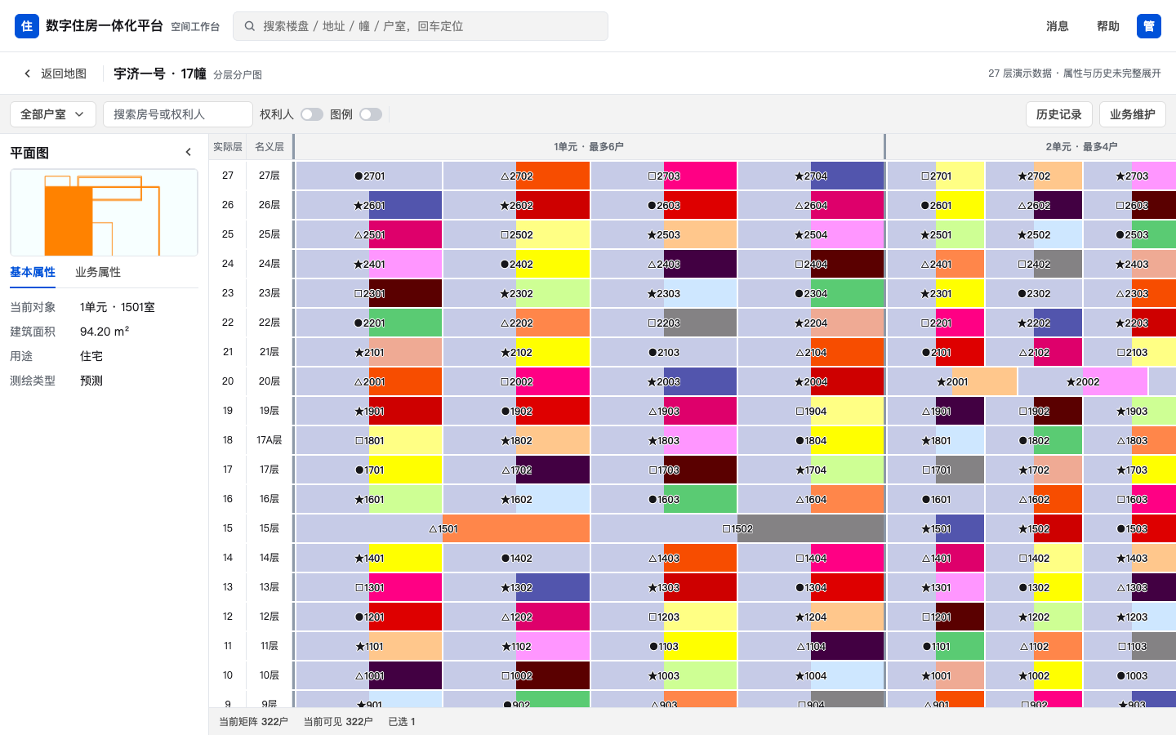Collapse the 平面图 side panel
1176x735 pixels.
coord(189,152)
